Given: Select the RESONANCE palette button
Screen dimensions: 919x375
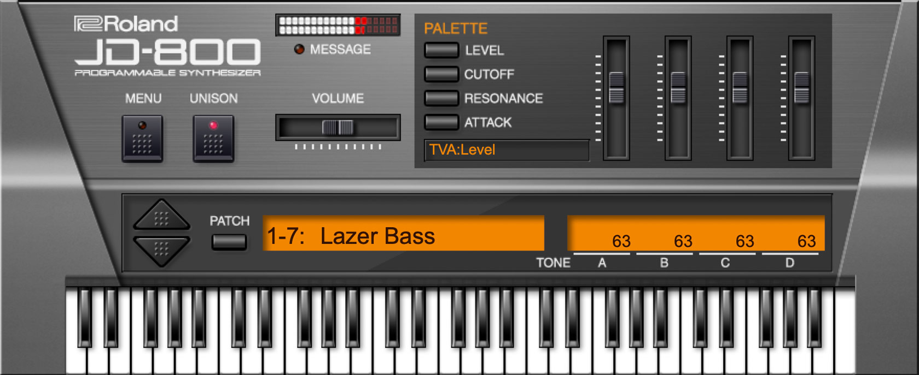Looking at the screenshot, I should pyautogui.click(x=441, y=98).
